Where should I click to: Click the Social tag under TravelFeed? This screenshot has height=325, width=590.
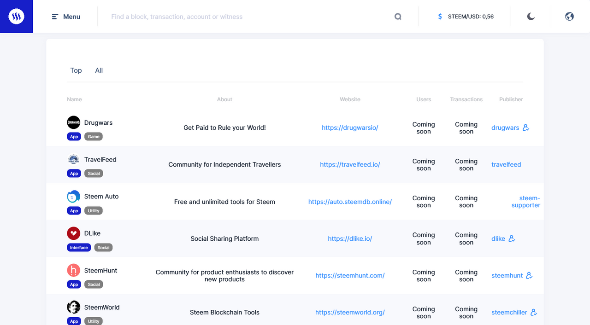tap(94, 174)
